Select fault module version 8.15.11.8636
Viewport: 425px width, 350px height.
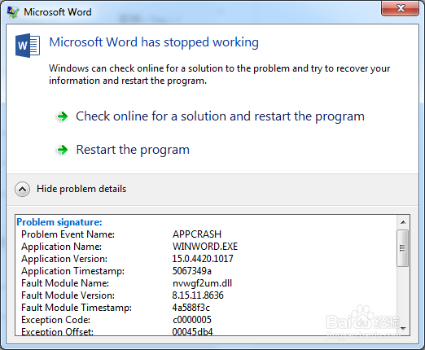point(198,295)
